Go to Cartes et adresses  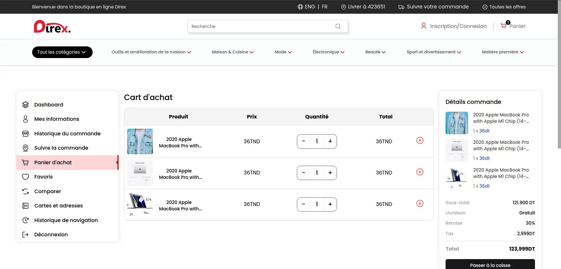58,206
